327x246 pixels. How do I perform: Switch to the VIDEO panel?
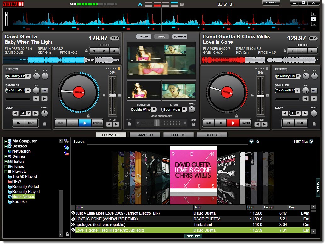(x=161, y=37)
